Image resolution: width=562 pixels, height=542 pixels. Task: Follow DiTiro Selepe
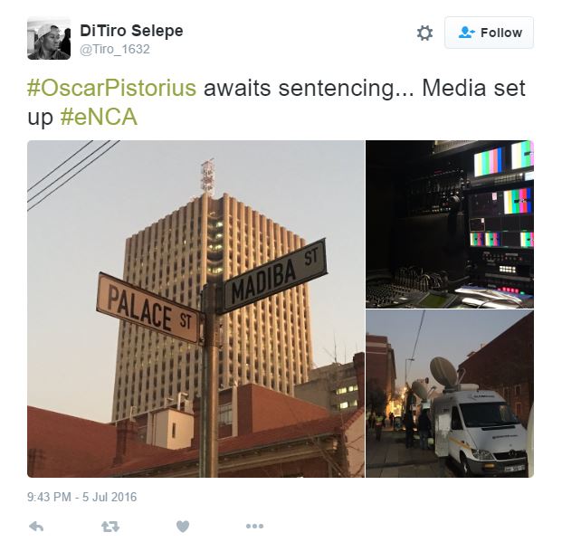(x=489, y=33)
